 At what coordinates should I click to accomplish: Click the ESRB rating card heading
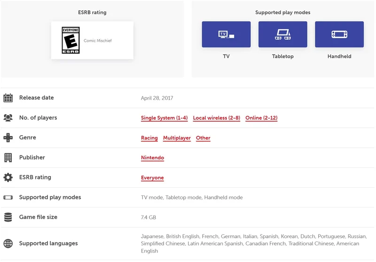[x=92, y=13]
